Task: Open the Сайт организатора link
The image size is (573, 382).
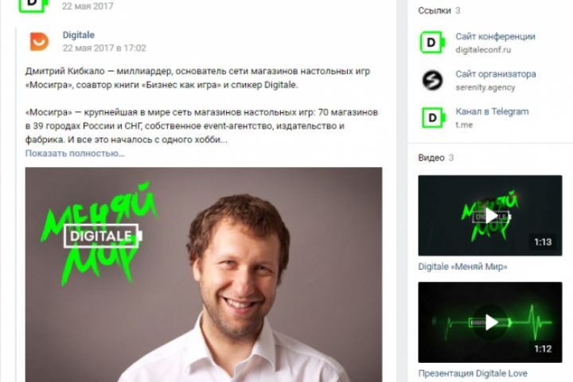Action: [496, 74]
